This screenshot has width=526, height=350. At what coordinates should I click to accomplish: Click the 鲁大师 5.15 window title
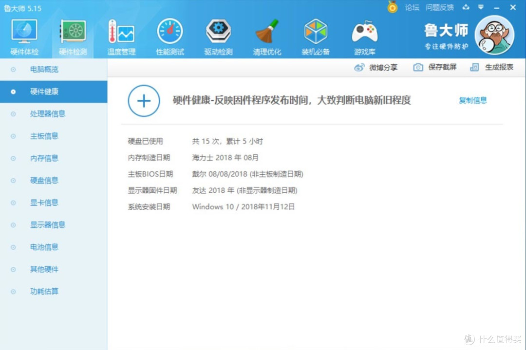(22, 8)
